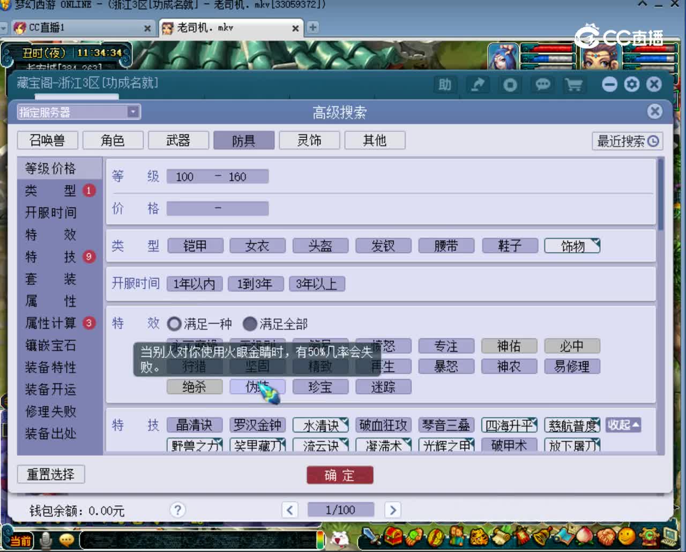Go to previous page arrow
Screen dimensions: 686x552
pos(289,510)
